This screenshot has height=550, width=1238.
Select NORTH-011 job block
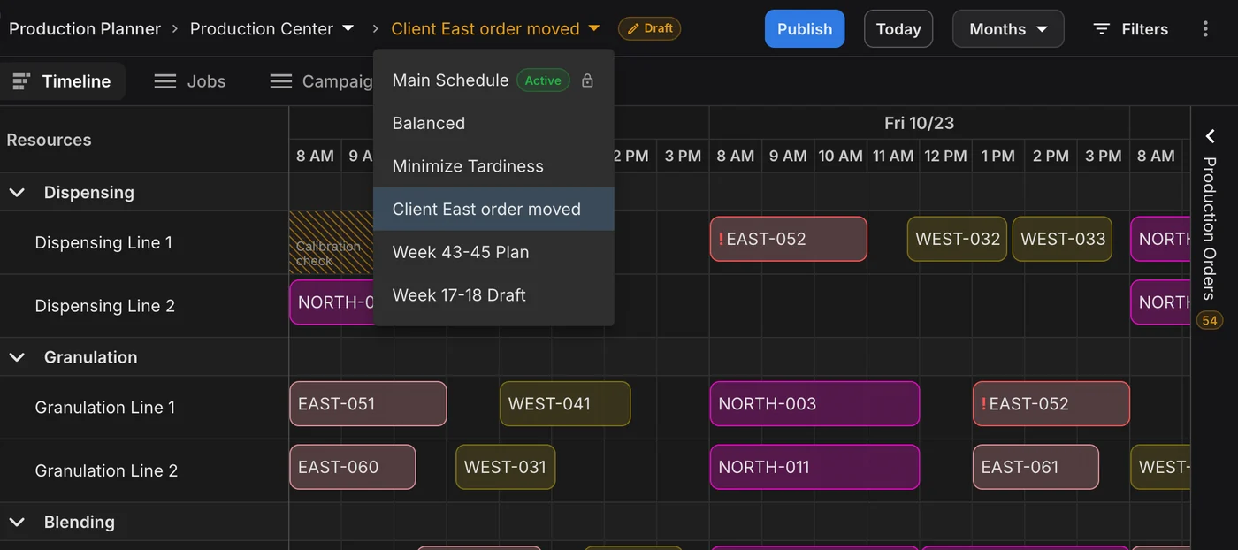tap(814, 467)
